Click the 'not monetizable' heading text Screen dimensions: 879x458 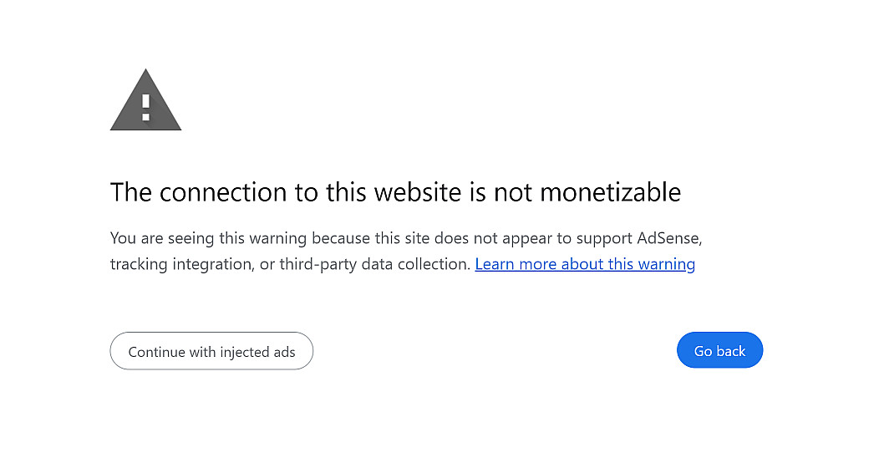point(587,192)
